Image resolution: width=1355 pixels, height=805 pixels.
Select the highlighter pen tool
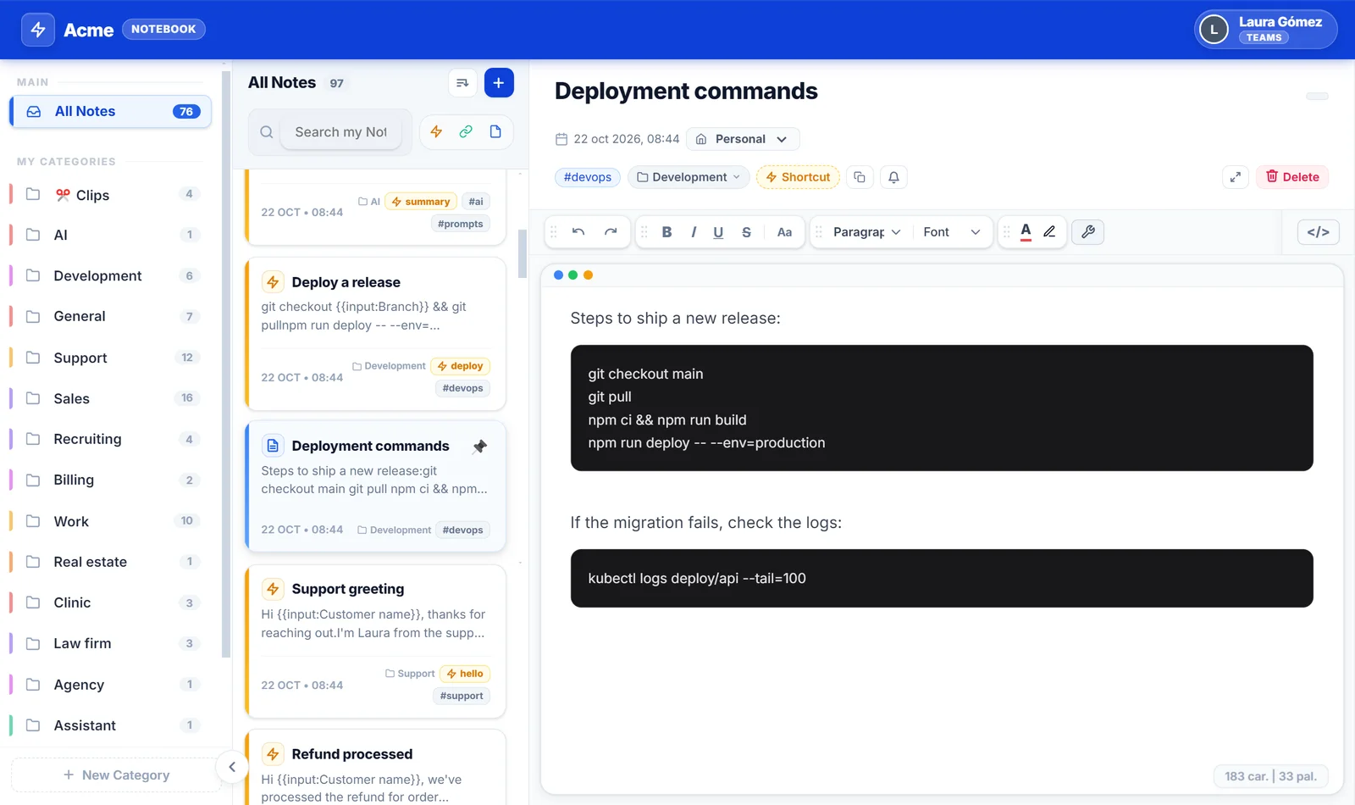coord(1049,232)
